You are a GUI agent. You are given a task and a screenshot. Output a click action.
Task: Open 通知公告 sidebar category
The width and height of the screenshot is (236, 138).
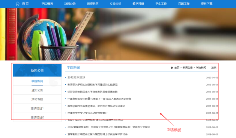37,90
